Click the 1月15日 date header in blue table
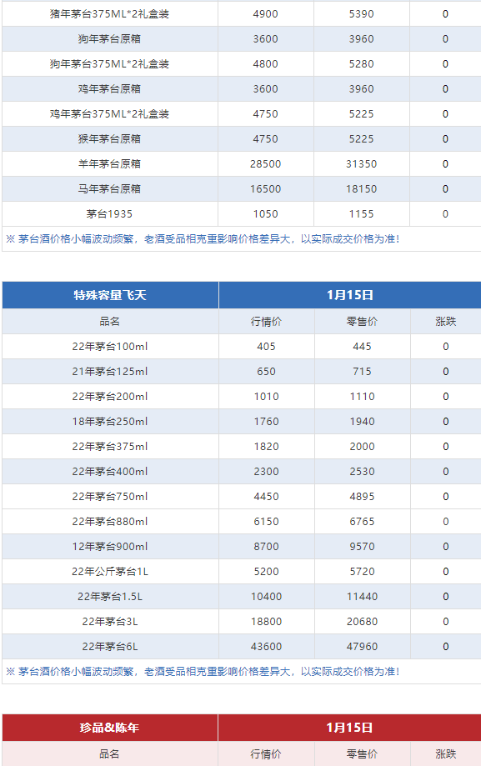481x766 pixels. click(350, 295)
